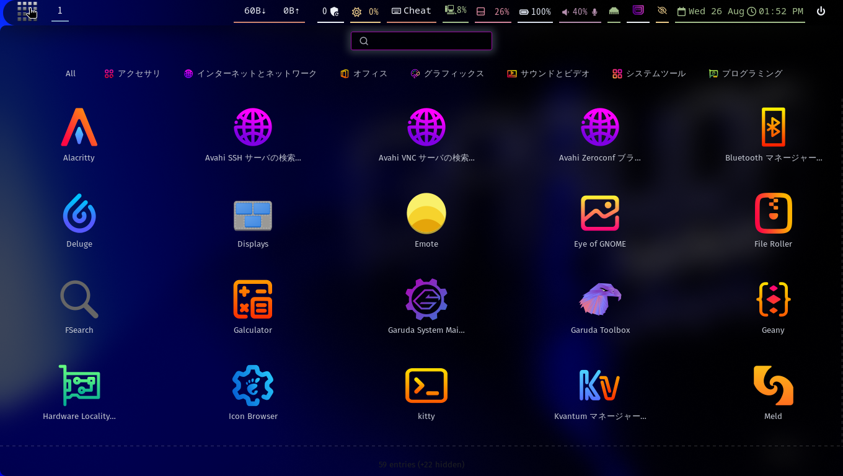Open Avahi VNC server browser
The image size is (843, 476).
tap(426, 134)
